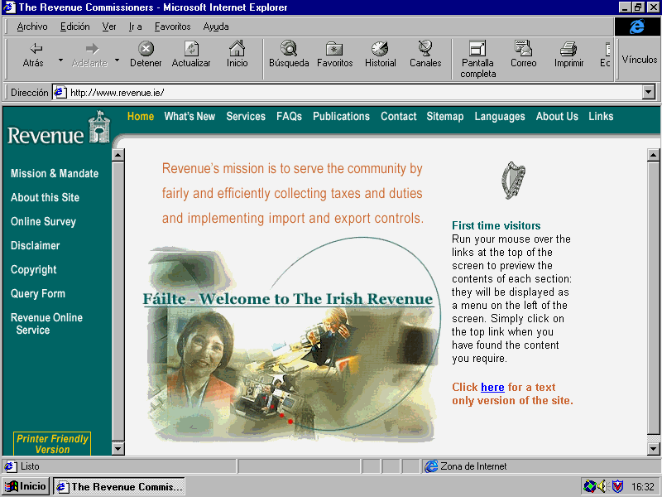
Task: Click the Printer Friendly Version button
Action: tap(52, 444)
